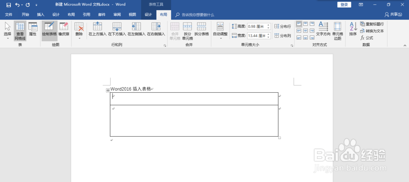Screen dimensions: 409x182
Task: Select align center right
Action: click(x=312, y=31)
